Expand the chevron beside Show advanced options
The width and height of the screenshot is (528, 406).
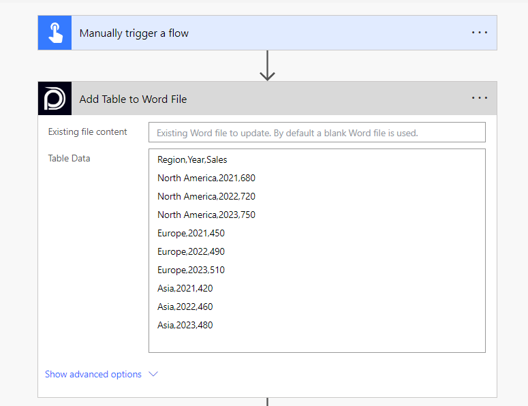tap(153, 374)
